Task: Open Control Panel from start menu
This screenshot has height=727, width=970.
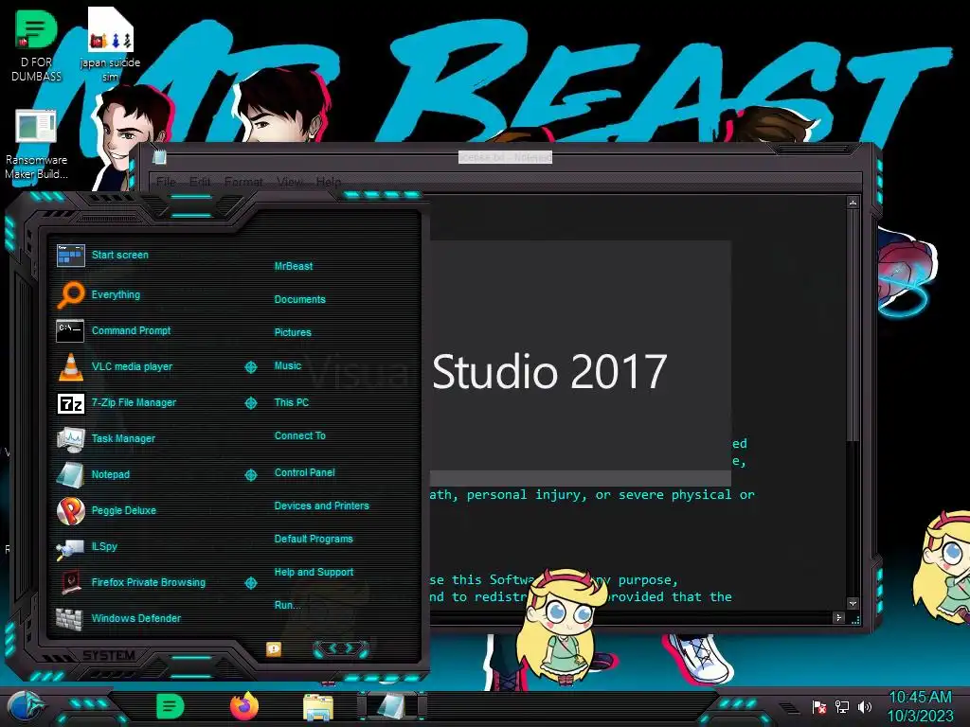Action: pyautogui.click(x=304, y=472)
